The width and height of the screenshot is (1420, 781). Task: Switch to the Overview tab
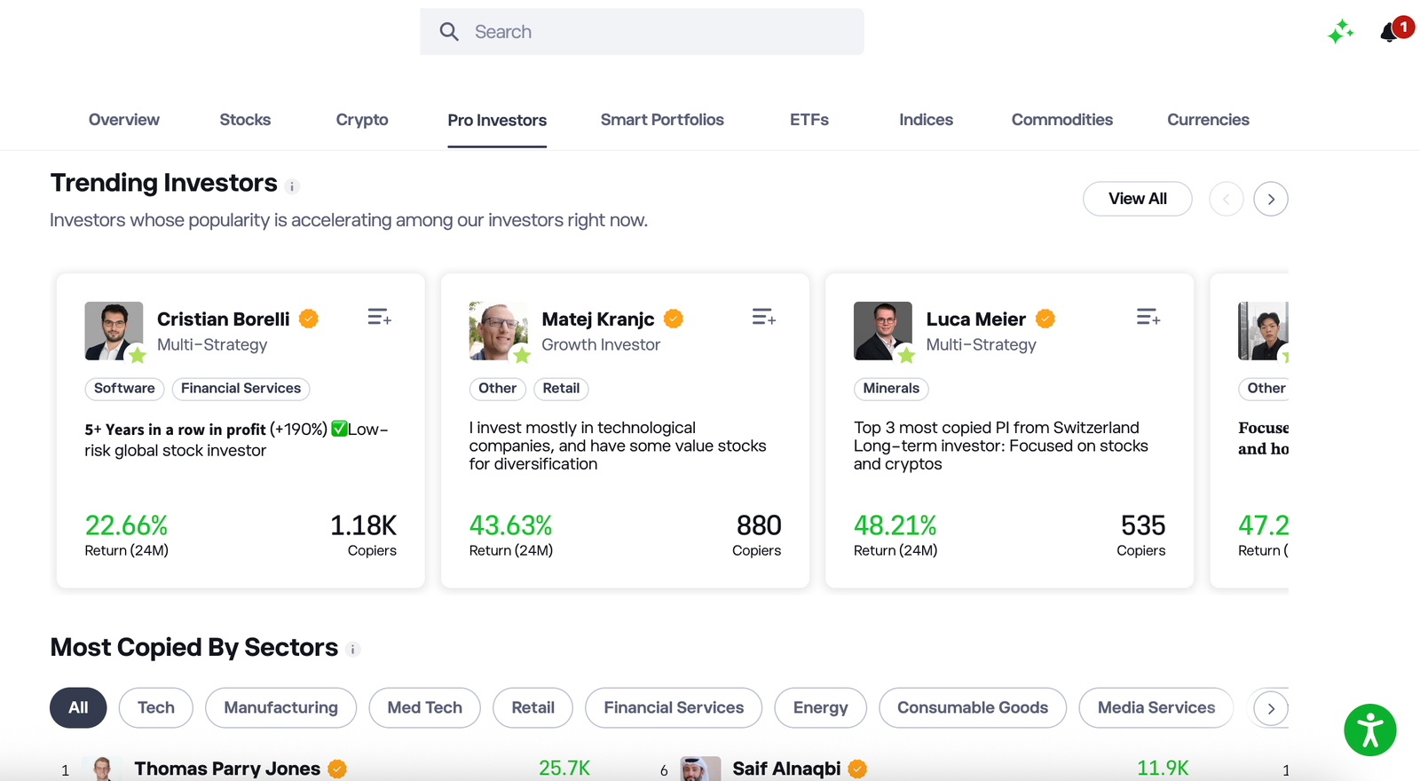click(x=124, y=120)
